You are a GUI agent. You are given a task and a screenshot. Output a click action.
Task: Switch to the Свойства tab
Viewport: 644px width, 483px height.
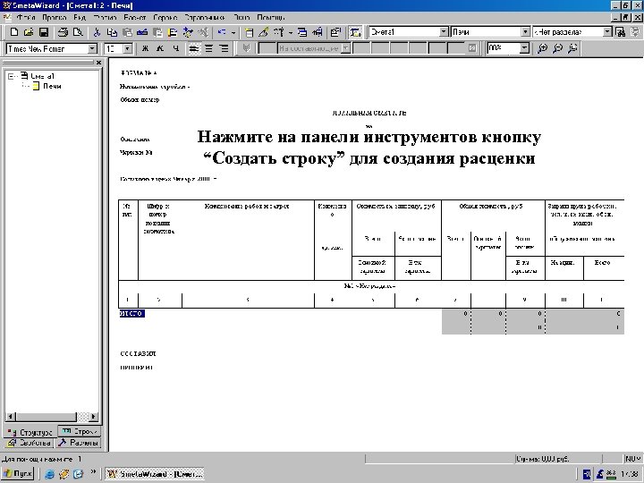(29, 443)
